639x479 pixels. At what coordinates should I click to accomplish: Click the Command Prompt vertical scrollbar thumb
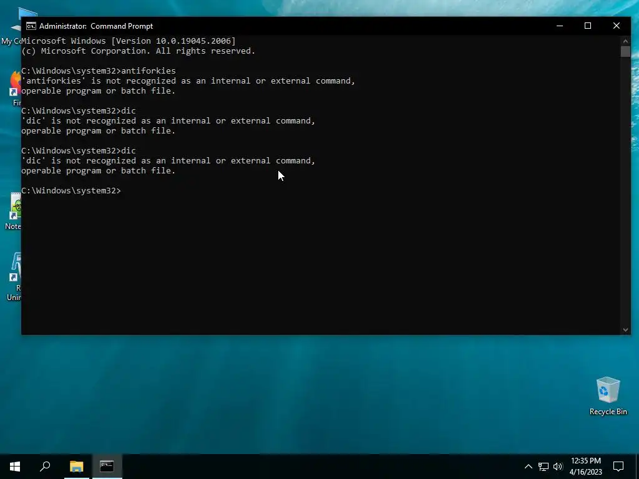click(625, 52)
